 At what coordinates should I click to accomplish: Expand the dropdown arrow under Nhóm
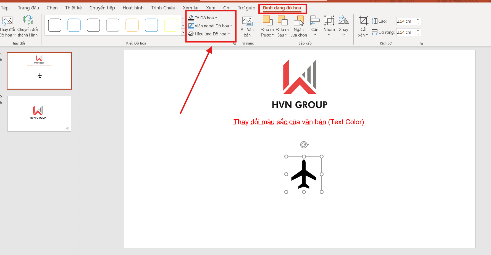pyautogui.click(x=329, y=35)
